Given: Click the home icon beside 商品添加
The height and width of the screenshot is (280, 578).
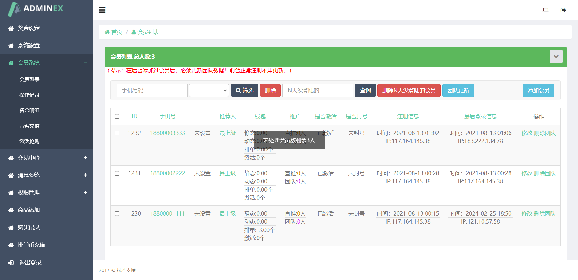Looking at the screenshot, I should (11, 210).
